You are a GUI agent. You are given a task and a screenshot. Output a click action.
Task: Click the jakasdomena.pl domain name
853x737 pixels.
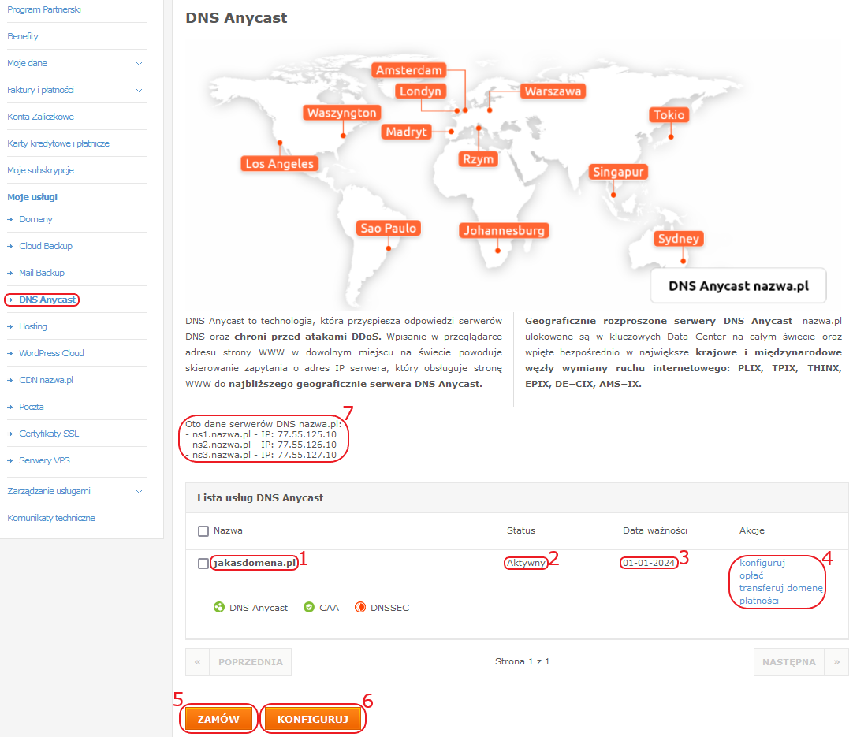255,563
